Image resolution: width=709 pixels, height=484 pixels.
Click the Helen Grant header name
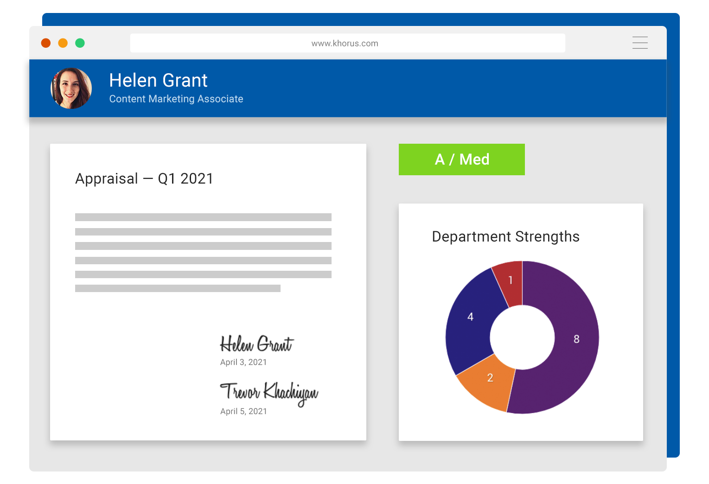coord(158,80)
